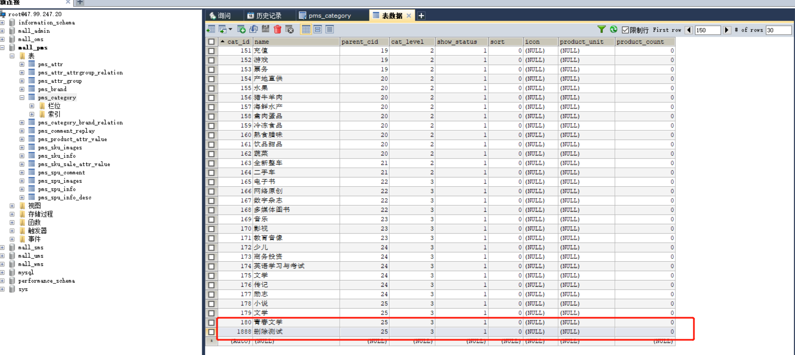Screen dimensions: 795x355
Task: Expand the 索引 indexes folder
Action: [x=32, y=114]
